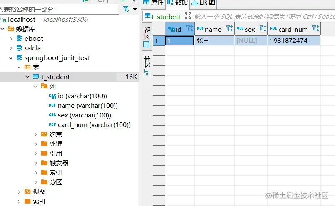Click the card_num column header
Image resolution: width=335 pixels, height=206 pixels.
(294, 29)
